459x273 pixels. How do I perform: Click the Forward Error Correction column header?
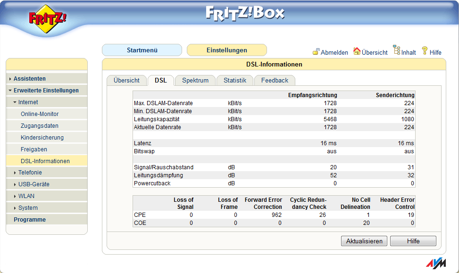263,203
